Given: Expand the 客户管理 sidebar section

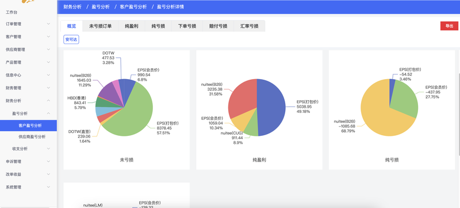Looking at the screenshot, I should 28,37.
